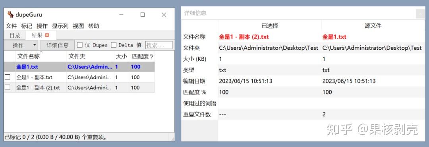
Task: Open the 帮助 menu
Action: (x=94, y=26)
